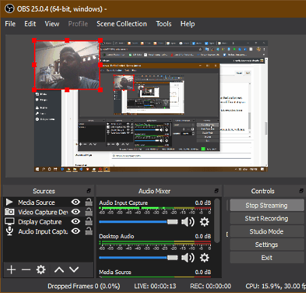Open the Tools menu
The image size is (306, 293).
[164, 24]
